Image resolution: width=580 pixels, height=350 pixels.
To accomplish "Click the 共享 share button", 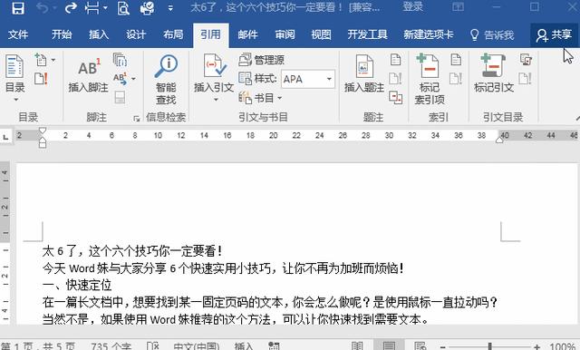I will click(554, 35).
